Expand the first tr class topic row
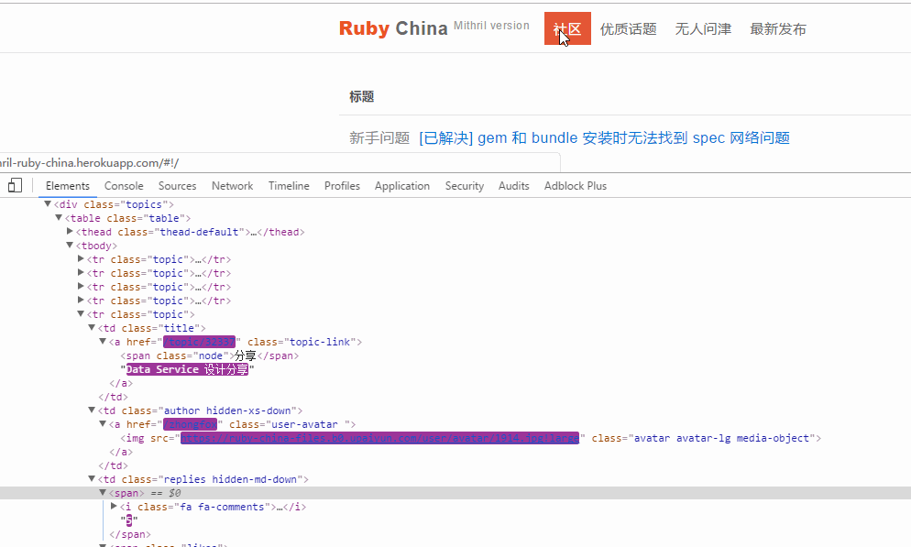 81,258
